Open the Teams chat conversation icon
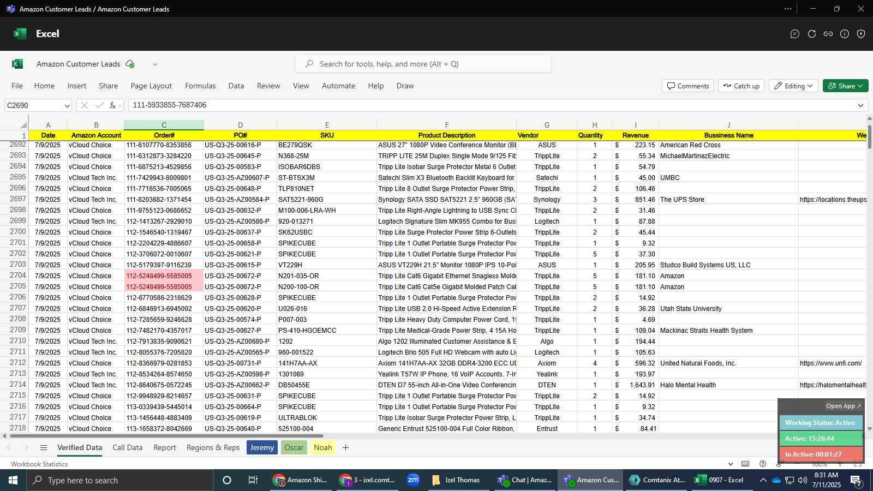The image size is (873, 491). pyautogui.click(x=795, y=34)
